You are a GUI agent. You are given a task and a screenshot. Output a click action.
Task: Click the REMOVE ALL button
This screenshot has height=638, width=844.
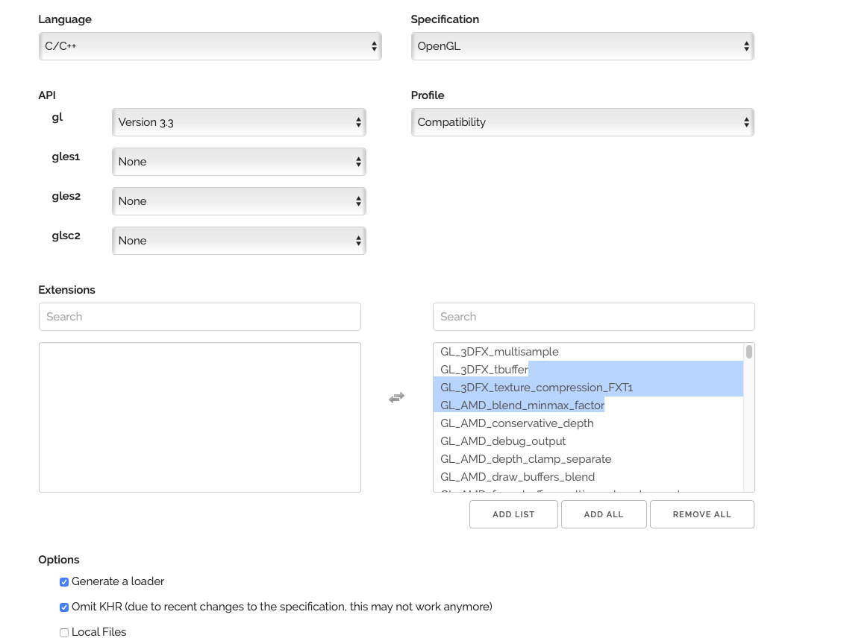(x=701, y=514)
